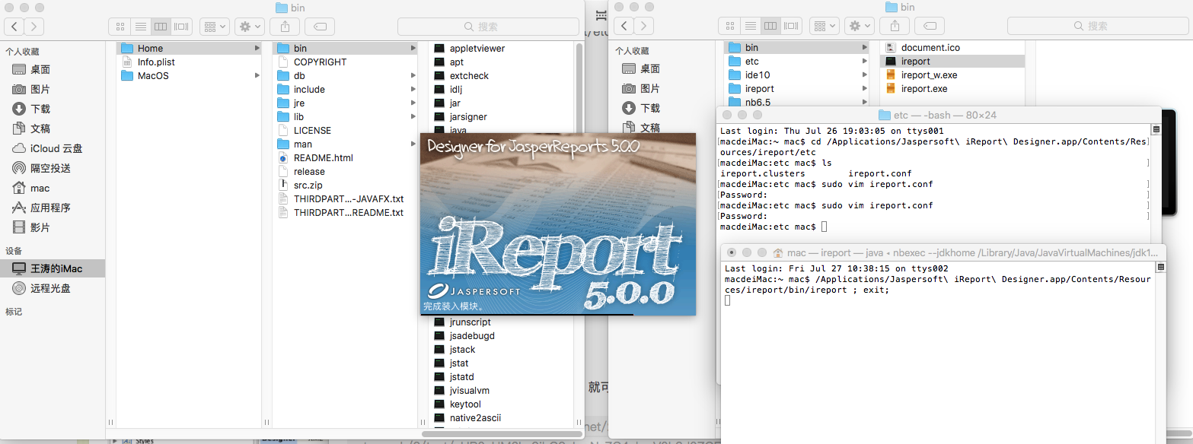Click scroll icon in ireport java Terminal window
1193x444 pixels.
1161,268
